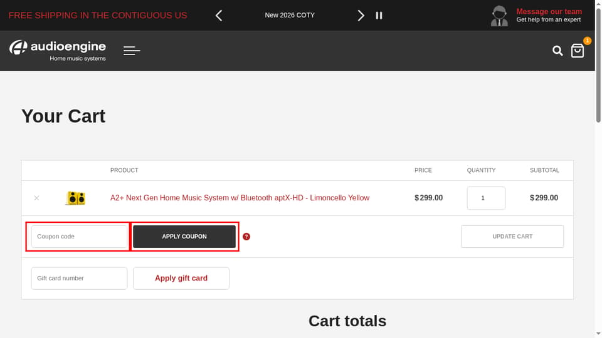
Task: Go to the Audioengine logo homepage
Action: click(x=58, y=50)
